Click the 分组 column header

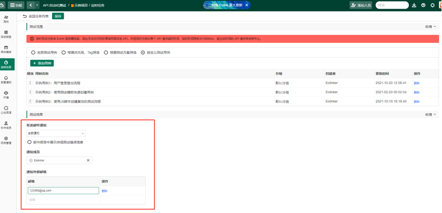click(x=279, y=74)
